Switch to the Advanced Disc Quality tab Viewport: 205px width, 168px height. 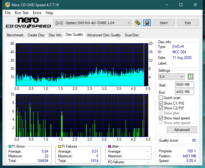[x=104, y=35]
